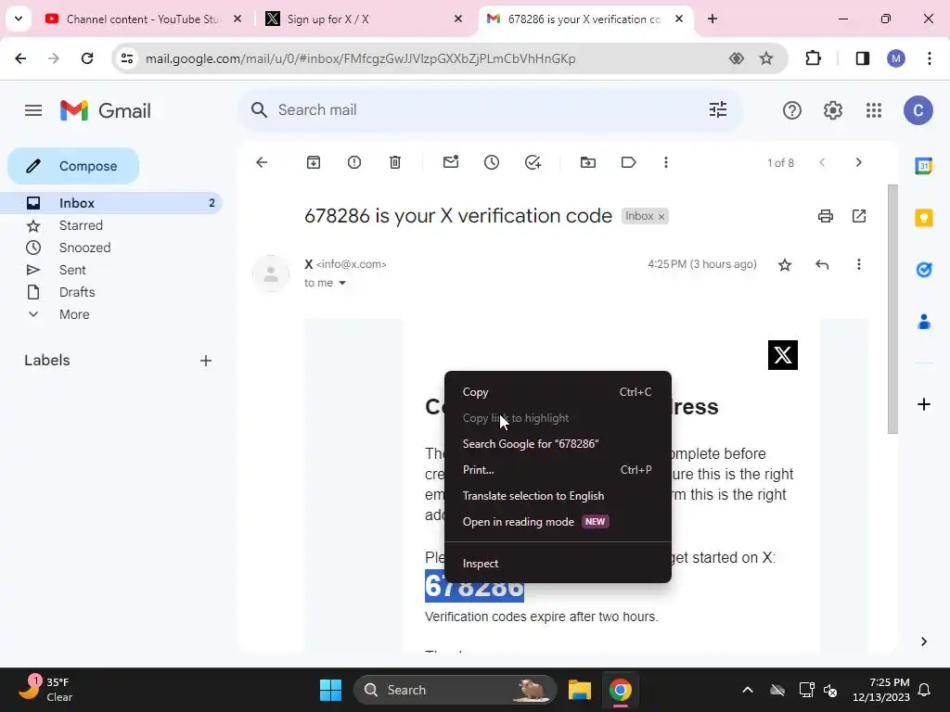Open a new Chrome tab
950x712 pixels.
[712, 19]
